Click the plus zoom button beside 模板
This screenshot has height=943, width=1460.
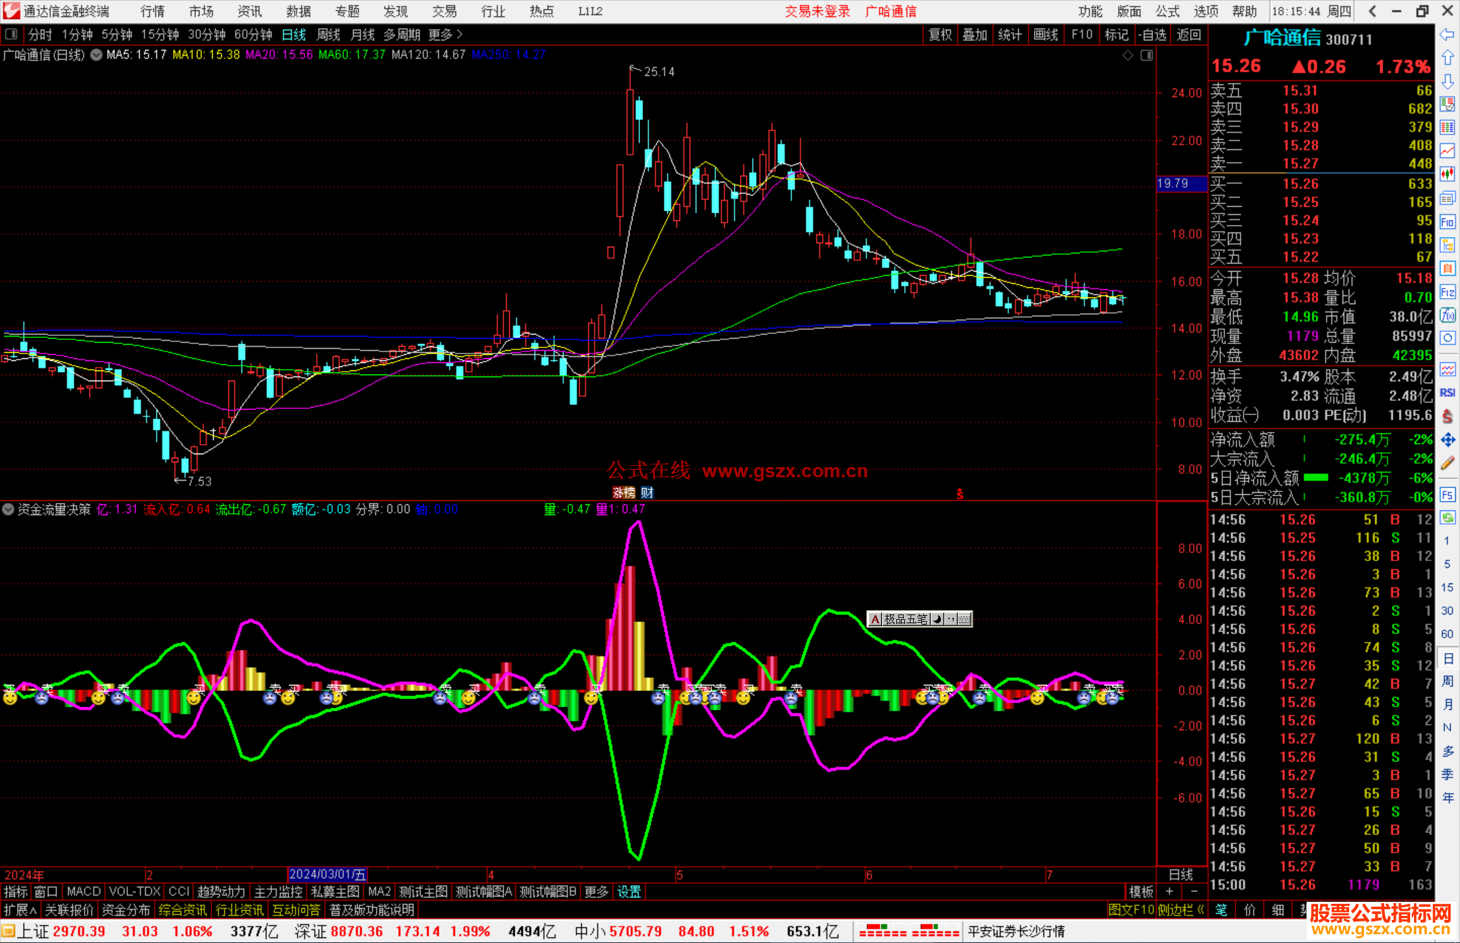click(x=1170, y=892)
